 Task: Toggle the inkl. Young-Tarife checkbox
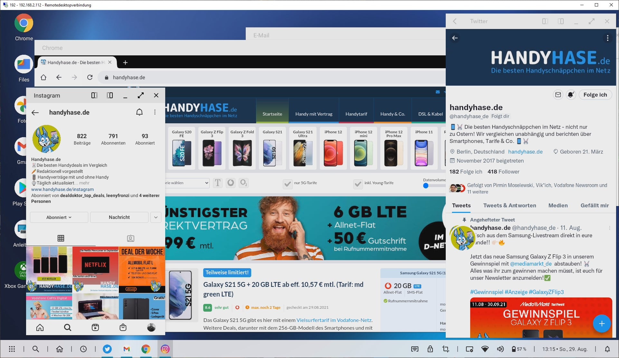(358, 184)
